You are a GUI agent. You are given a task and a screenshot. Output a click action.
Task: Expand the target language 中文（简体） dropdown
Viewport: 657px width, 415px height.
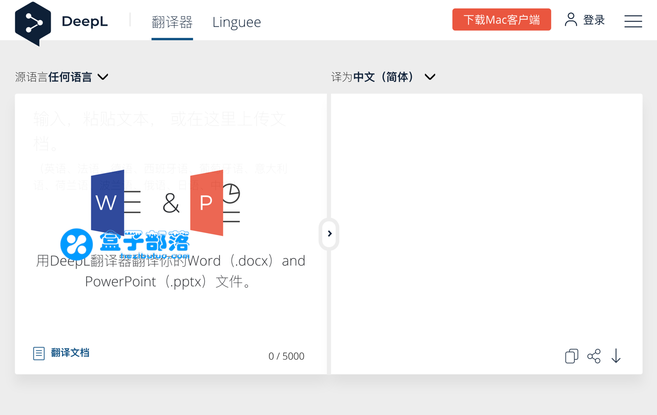383,77
